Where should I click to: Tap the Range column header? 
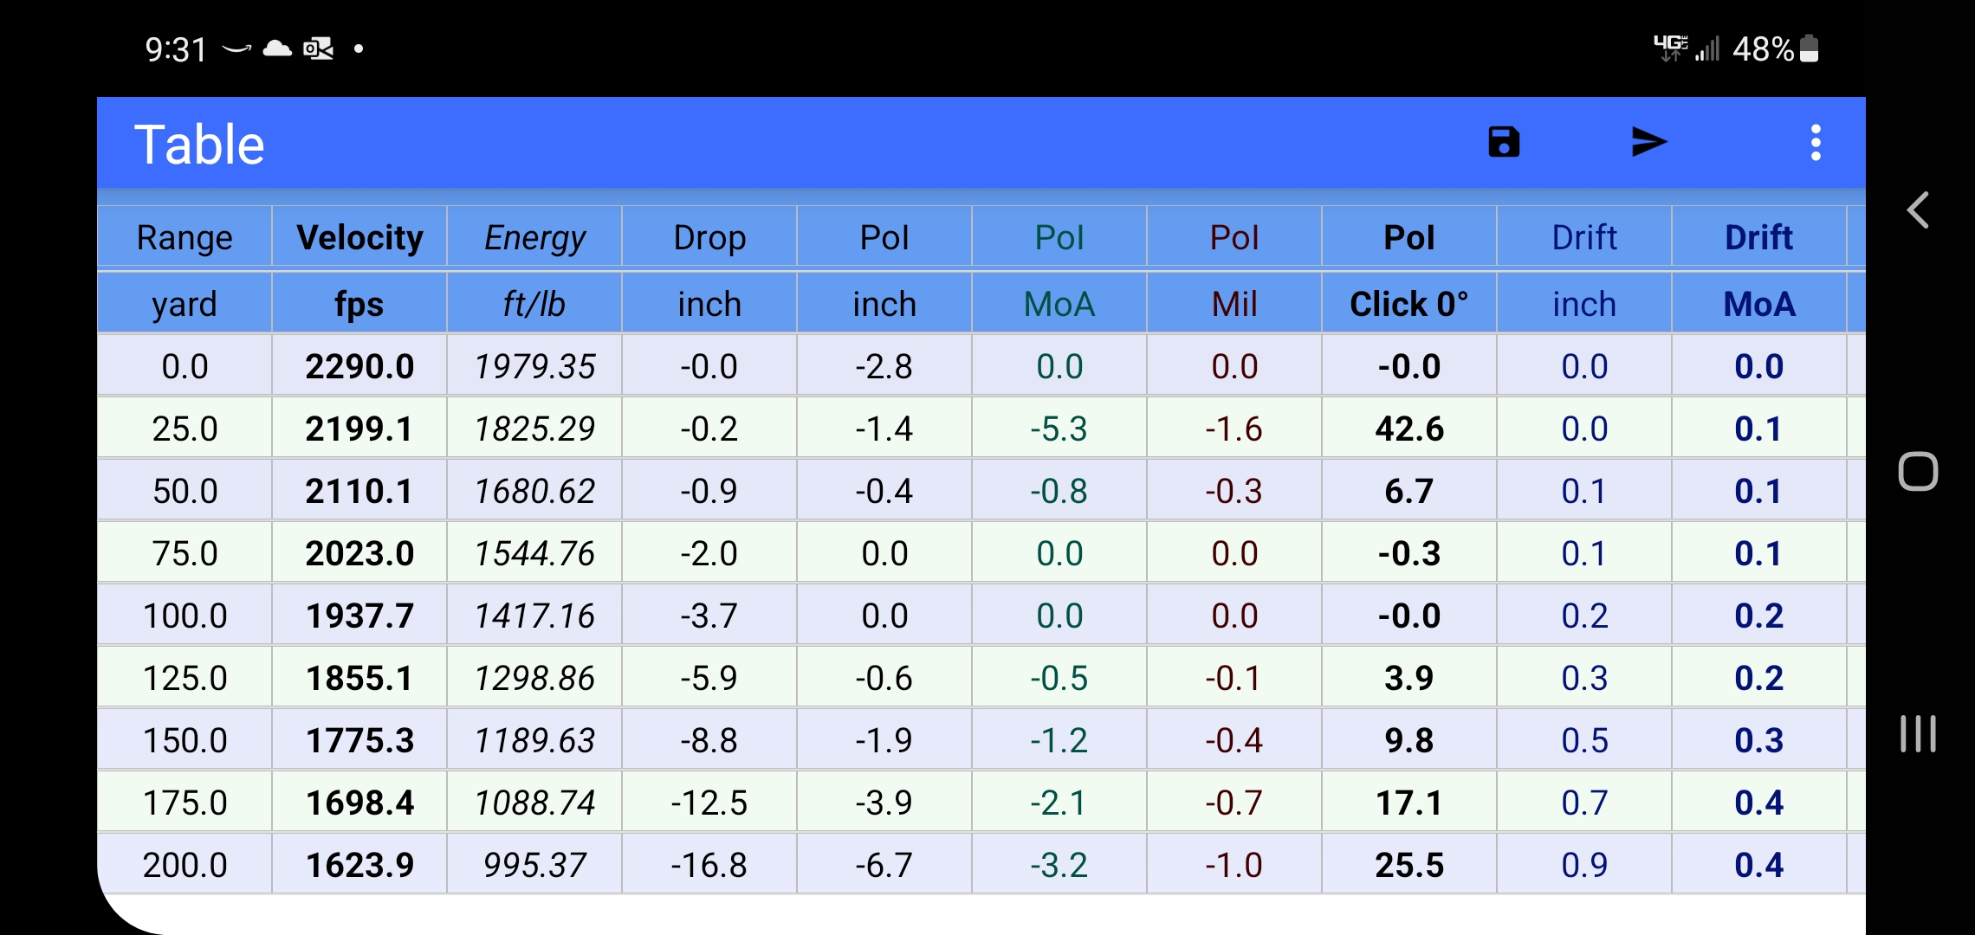(185, 237)
